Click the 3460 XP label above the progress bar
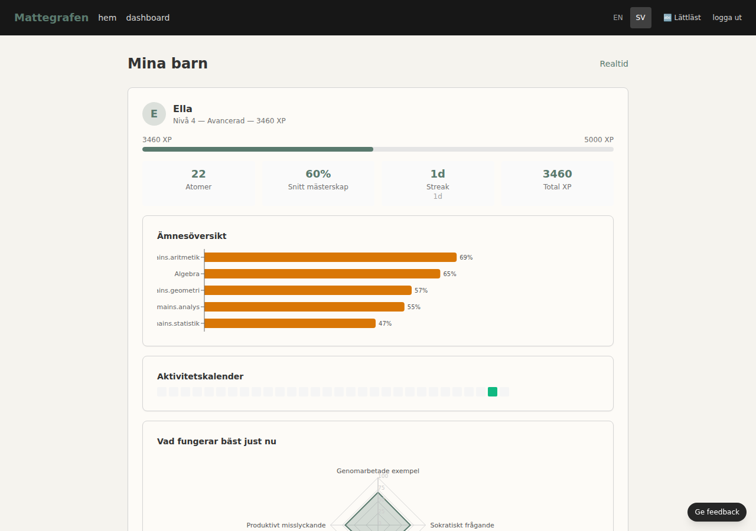 tap(157, 140)
